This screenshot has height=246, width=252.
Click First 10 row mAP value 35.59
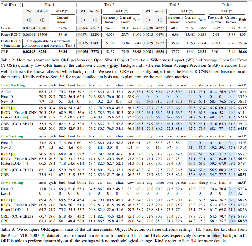[242, 97]
